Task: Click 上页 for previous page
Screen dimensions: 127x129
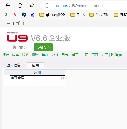Action: coord(85,55)
